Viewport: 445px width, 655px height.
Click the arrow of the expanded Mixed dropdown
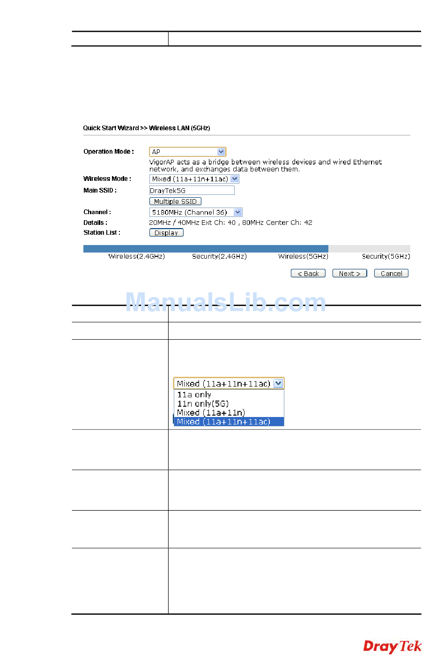tap(278, 383)
